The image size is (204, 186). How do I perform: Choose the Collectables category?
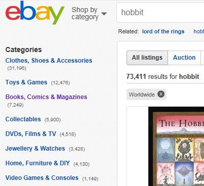23,119
